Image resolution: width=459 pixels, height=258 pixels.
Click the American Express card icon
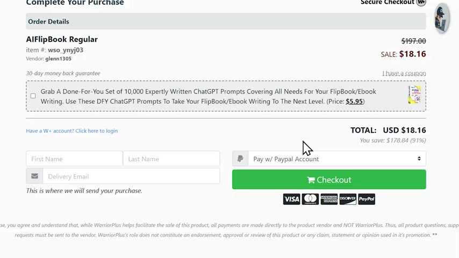pyautogui.click(x=329, y=199)
